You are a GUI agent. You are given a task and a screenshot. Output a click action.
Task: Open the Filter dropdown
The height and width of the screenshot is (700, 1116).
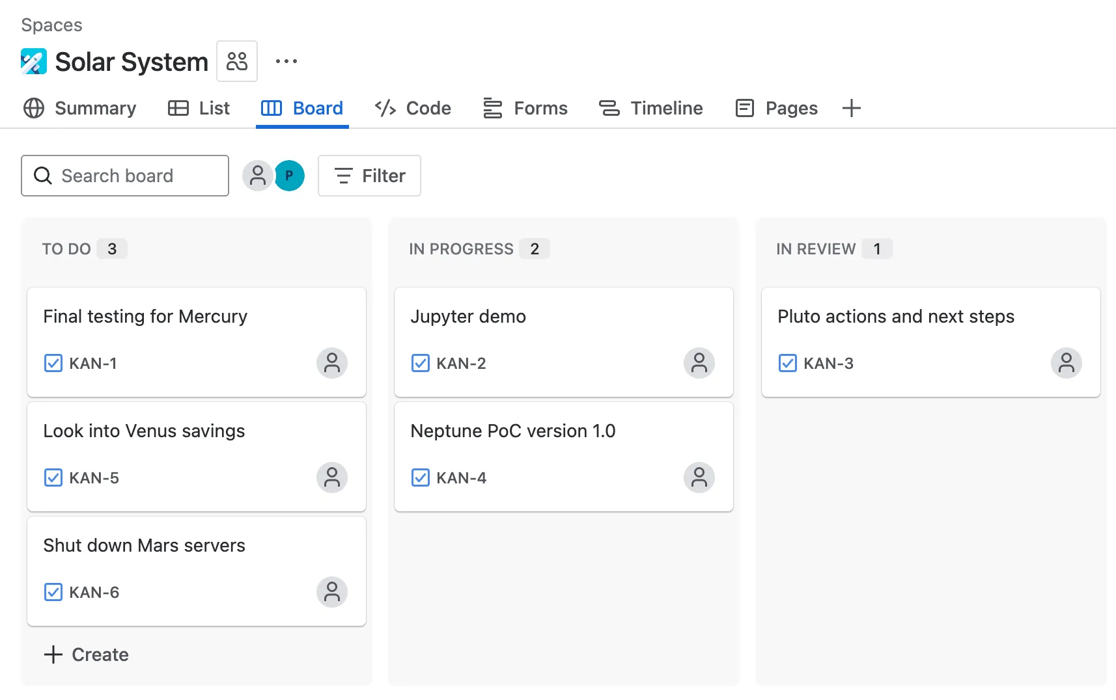pyautogui.click(x=369, y=176)
